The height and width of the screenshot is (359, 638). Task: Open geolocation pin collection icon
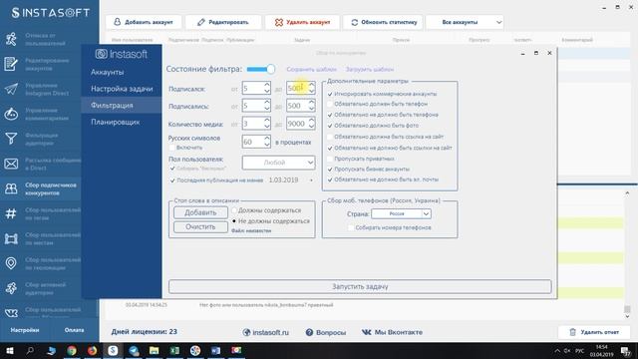11,263
